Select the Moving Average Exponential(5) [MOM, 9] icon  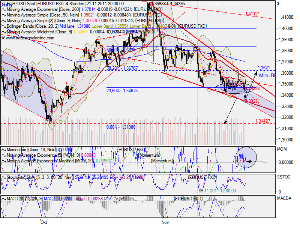coord(3,154)
